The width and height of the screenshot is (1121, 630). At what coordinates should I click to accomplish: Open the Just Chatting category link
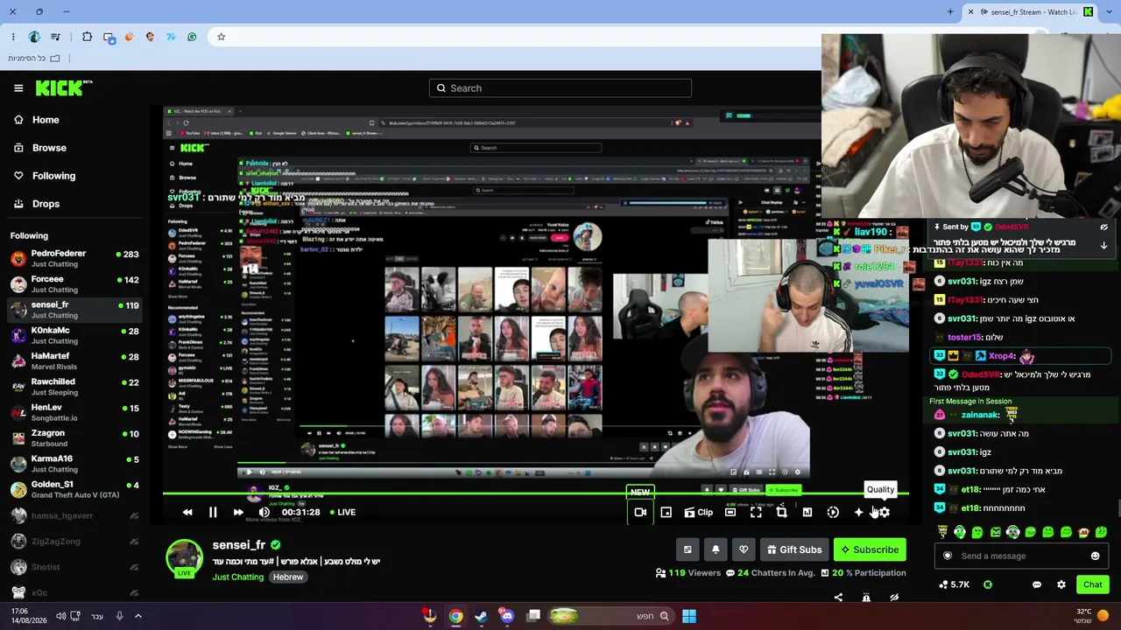[x=238, y=577]
